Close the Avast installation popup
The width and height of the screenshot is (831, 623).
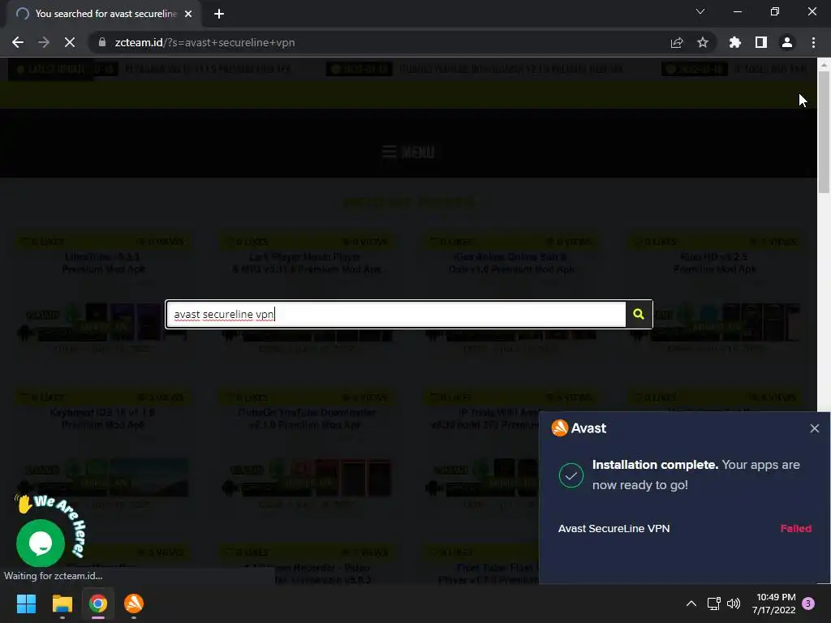coord(815,428)
